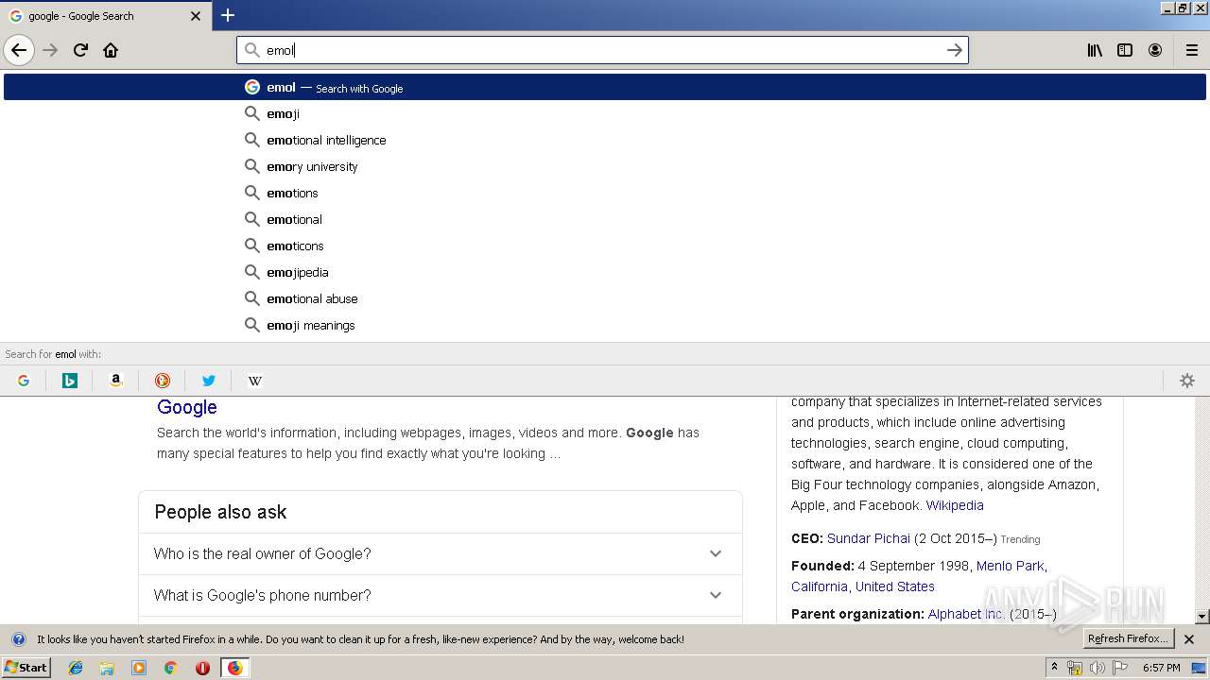This screenshot has height=680, width=1210.
Task: Open the Alphabet Inc. link
Action: [x=965, y=614]
